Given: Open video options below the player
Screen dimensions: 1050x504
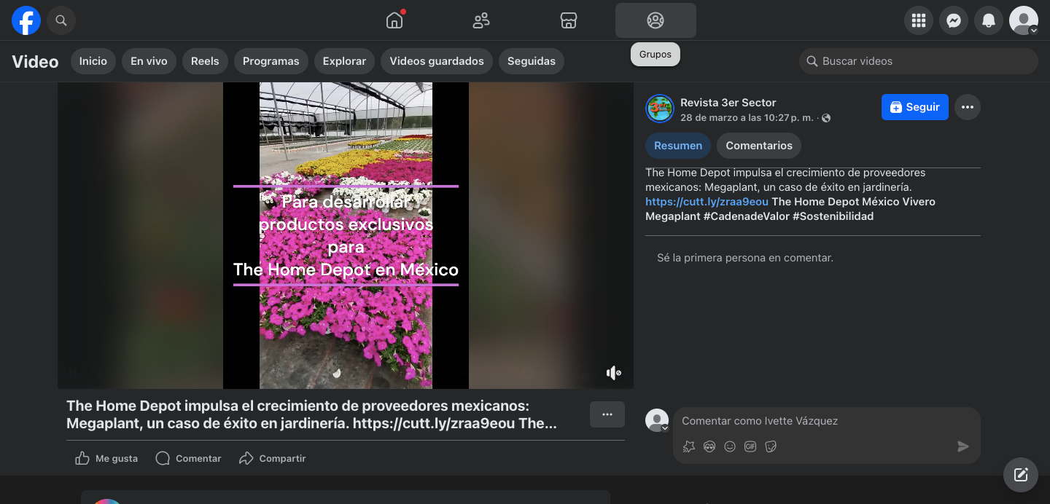Looking at the screenshot, I should coord(607,414).
